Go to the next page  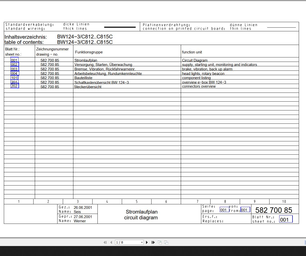click(x=147, y=242)
